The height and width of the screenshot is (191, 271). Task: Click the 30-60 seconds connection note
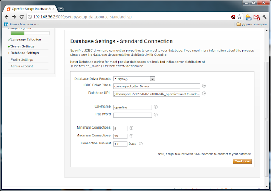click(x=205, y=154)
